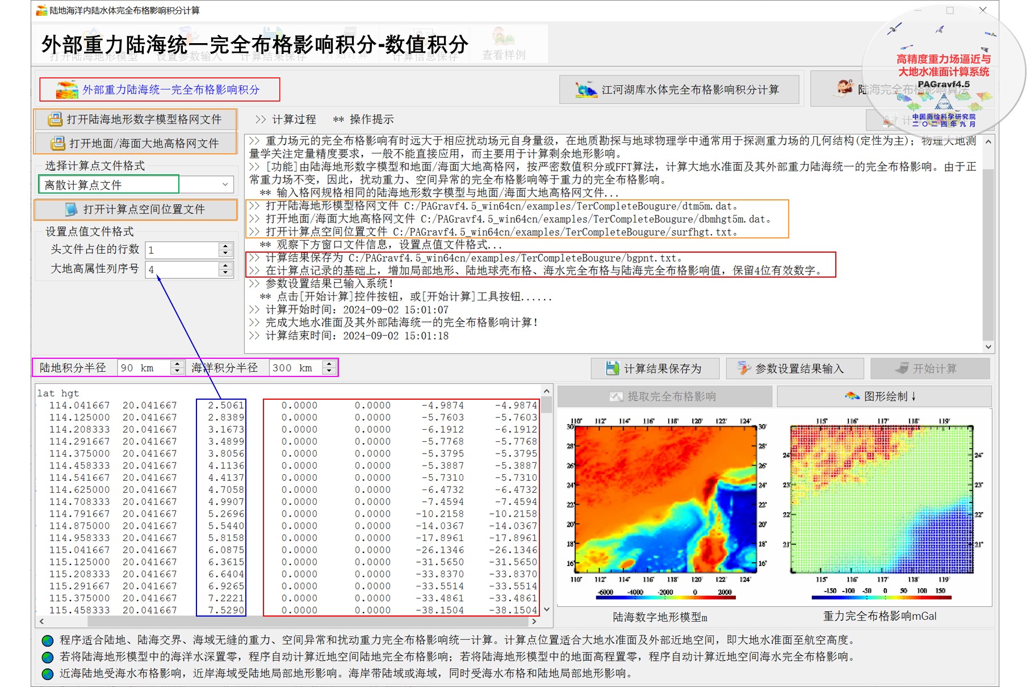
Task: Click the 海洋积分半径 field showing 300 km
Action: (296, 368)
